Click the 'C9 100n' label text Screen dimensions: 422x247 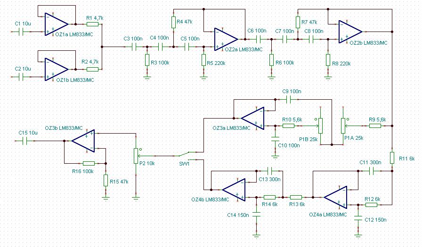point(292,91)
